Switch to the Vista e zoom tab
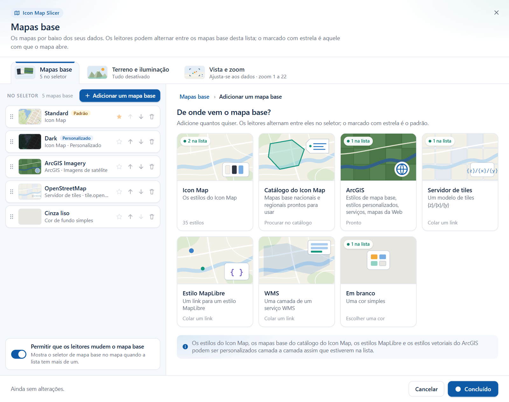 [236, 73]
